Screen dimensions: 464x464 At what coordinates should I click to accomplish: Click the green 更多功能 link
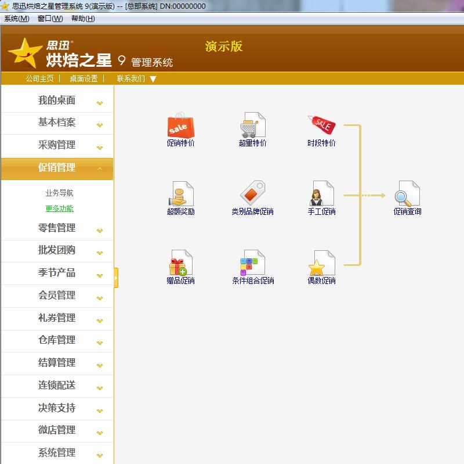point(59,208)
